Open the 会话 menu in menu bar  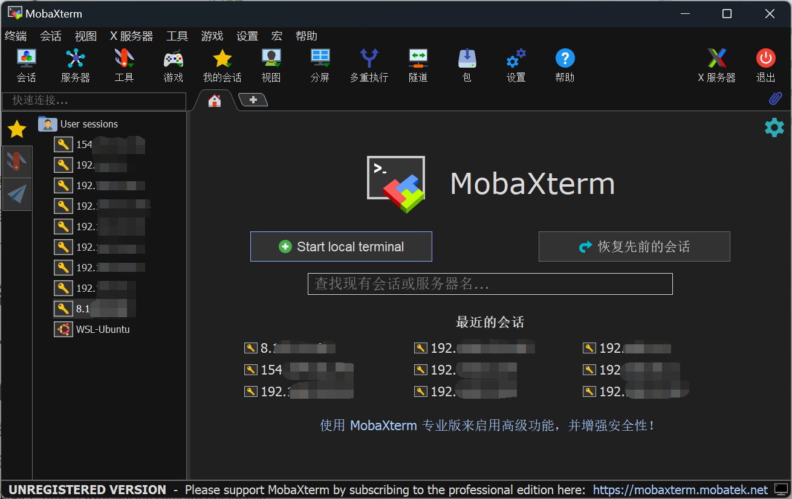[51, 36]
